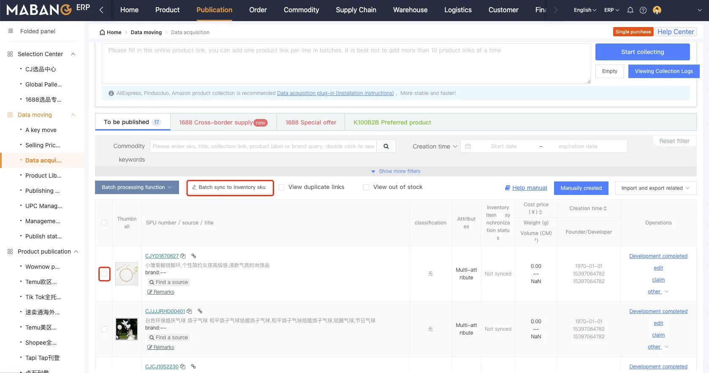Click the notification bell icon

(630, 10)
